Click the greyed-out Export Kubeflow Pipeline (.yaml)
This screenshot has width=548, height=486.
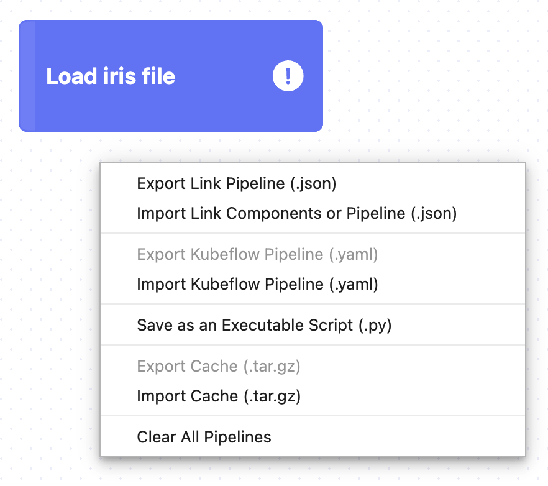(x=257, y=255)
